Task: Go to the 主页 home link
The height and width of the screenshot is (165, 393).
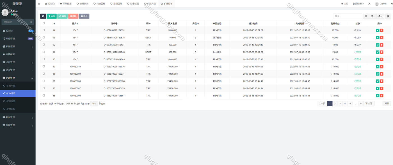Action: click(x=345, y=4)
